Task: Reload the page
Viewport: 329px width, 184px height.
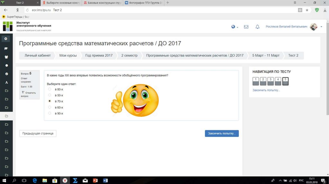Action: tap(27, 10)
